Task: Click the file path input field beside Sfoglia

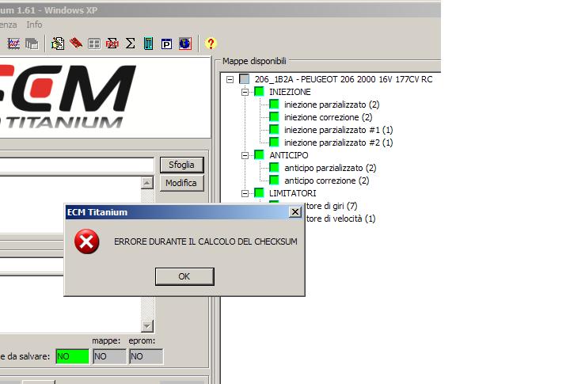Action: click(77, 165)
